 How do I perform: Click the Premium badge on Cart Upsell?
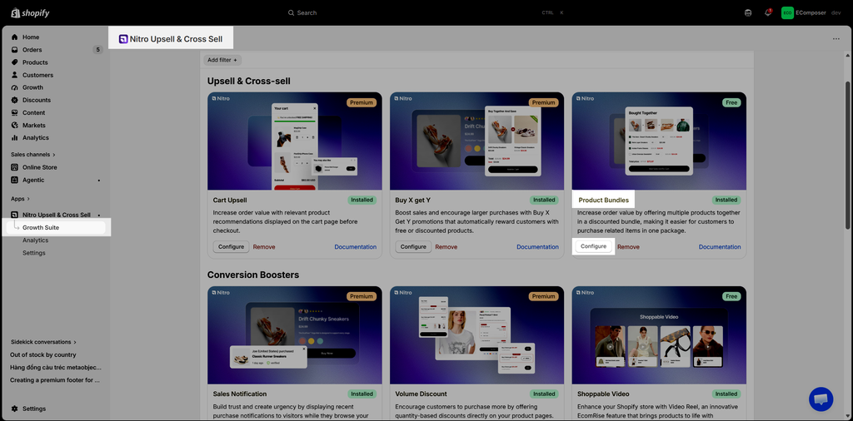click(x=362, y=102)
